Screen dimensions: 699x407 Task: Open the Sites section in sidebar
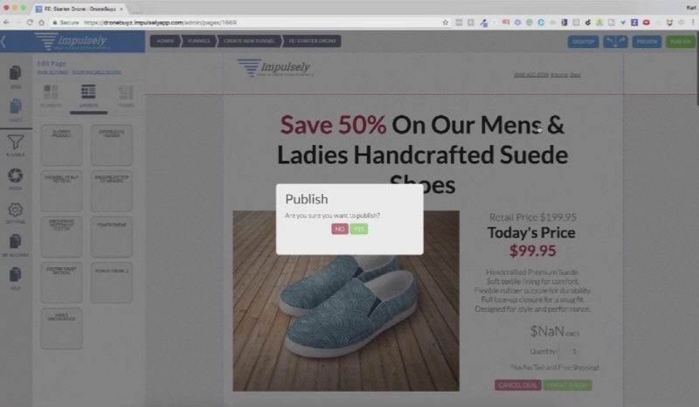(x=15, y=76)
